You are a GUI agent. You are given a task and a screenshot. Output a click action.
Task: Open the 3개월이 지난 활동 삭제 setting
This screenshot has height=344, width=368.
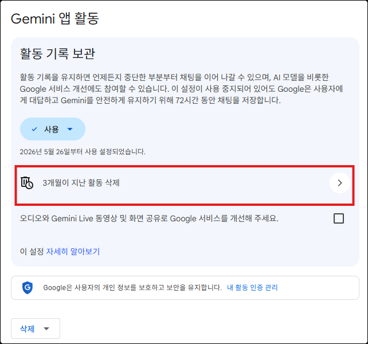(x=185, y=185)
